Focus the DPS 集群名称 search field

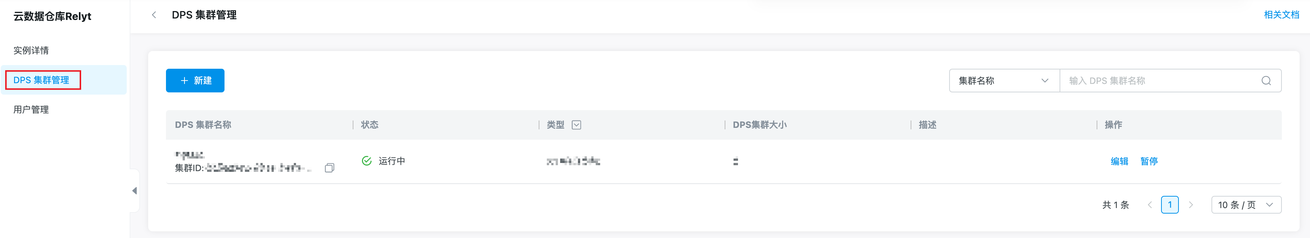(1160, 81)
